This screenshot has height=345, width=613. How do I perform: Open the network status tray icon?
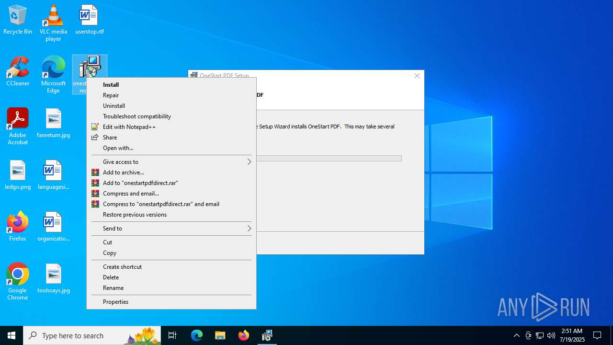pyautogui.click(x=540, y=335)
